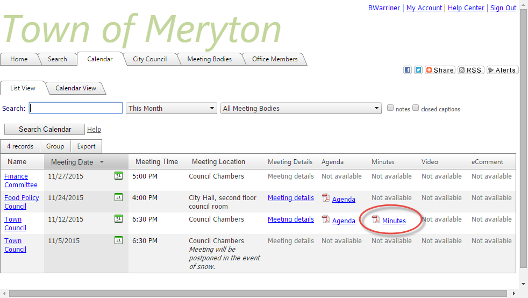Click the BWarriner username text
The image size is (528, 298).
[x=384, y=8]
